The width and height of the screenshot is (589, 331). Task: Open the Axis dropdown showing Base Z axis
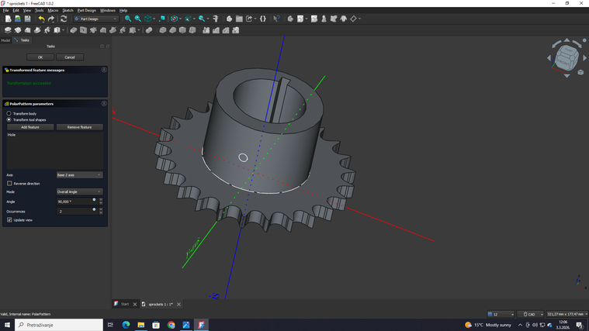79,175
